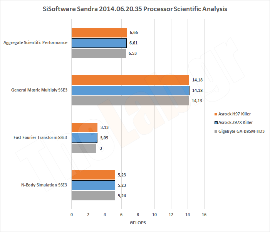Viewport: 270px width, 232px height.
Task: Click the Gigabyte GA-B85M-HD3 legend text
Action: (x=239, y=131)
